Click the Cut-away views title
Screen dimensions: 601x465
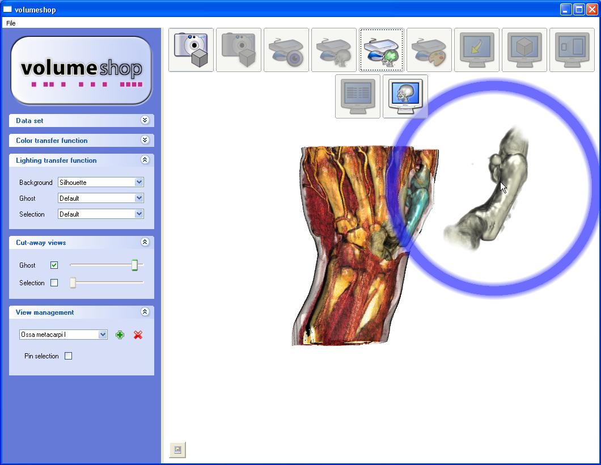(x=41, y=243)
